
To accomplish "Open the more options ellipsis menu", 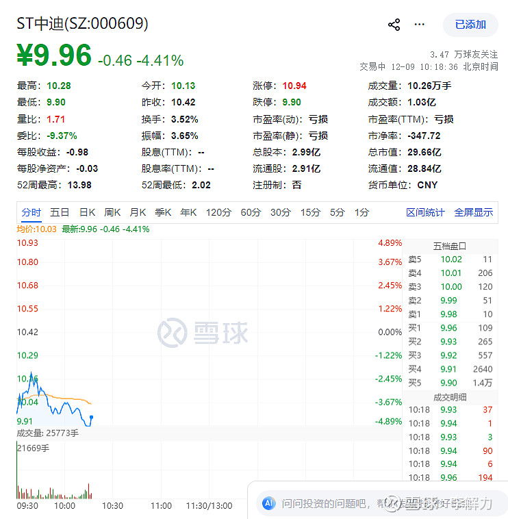I will click(x=419, y=24).
